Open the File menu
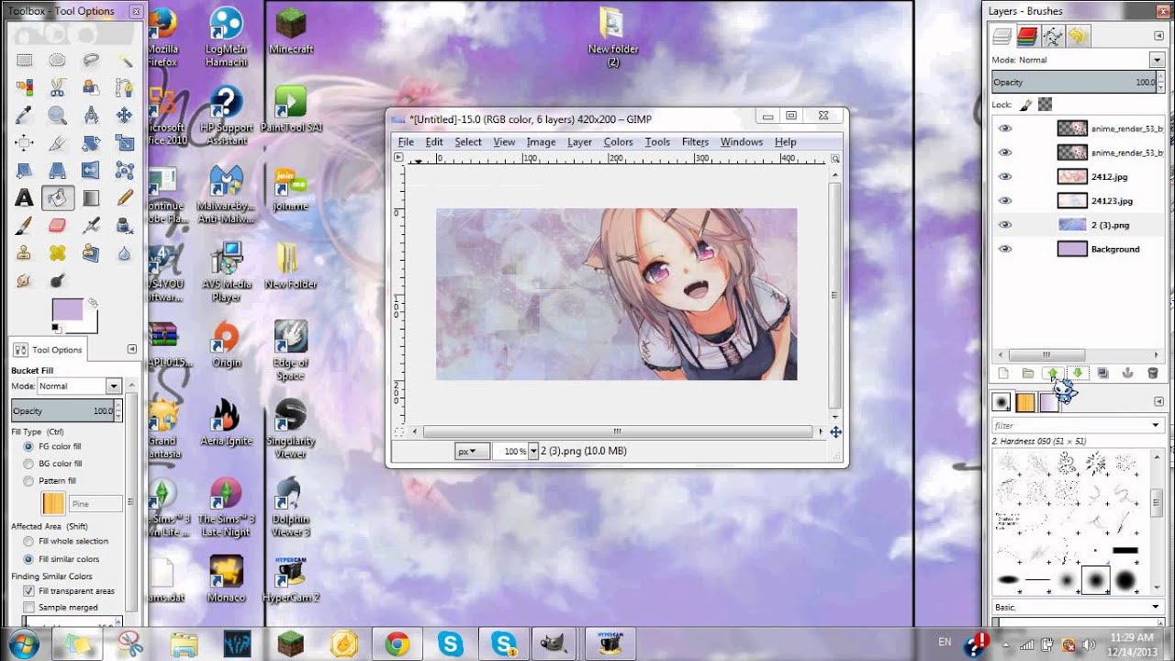1175x661 pixels. click(406, 142)
